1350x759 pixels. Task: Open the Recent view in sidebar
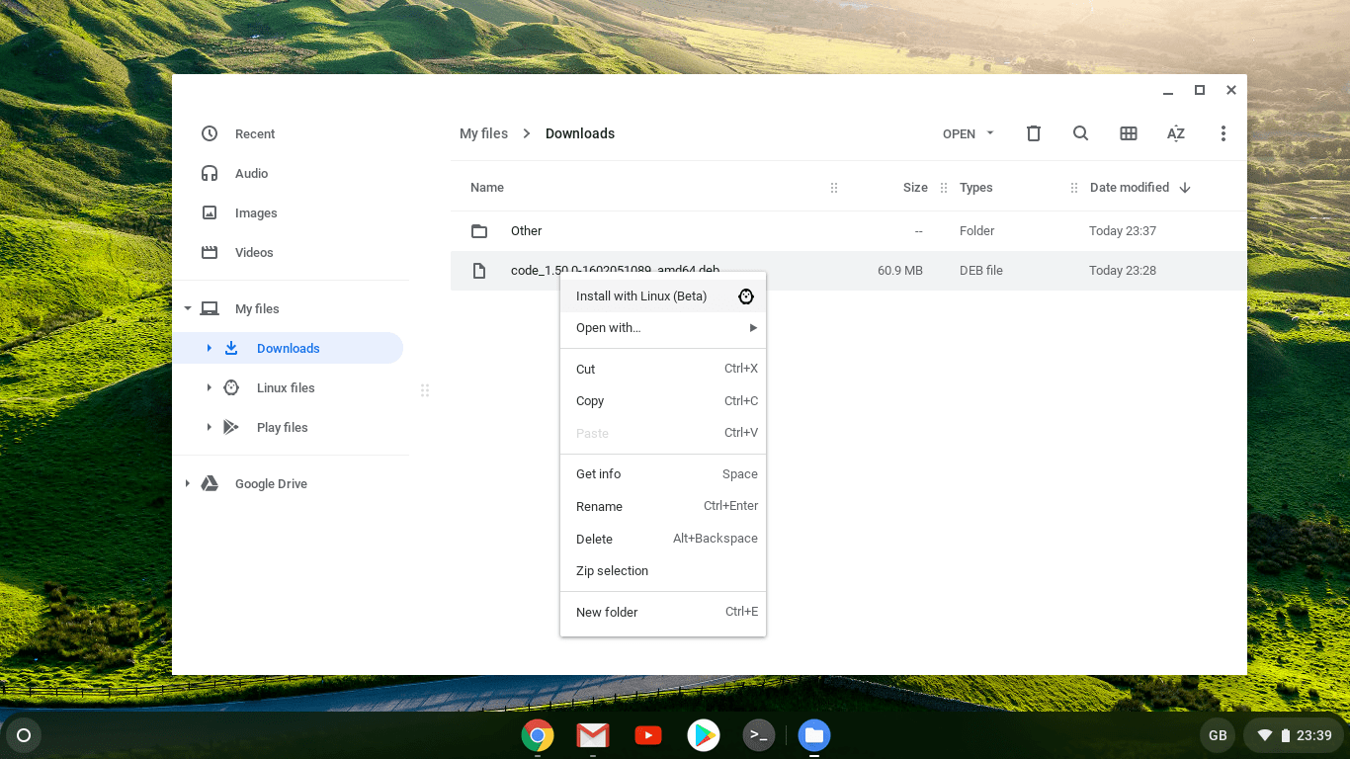pyautogui.click(x=253, y=133)
